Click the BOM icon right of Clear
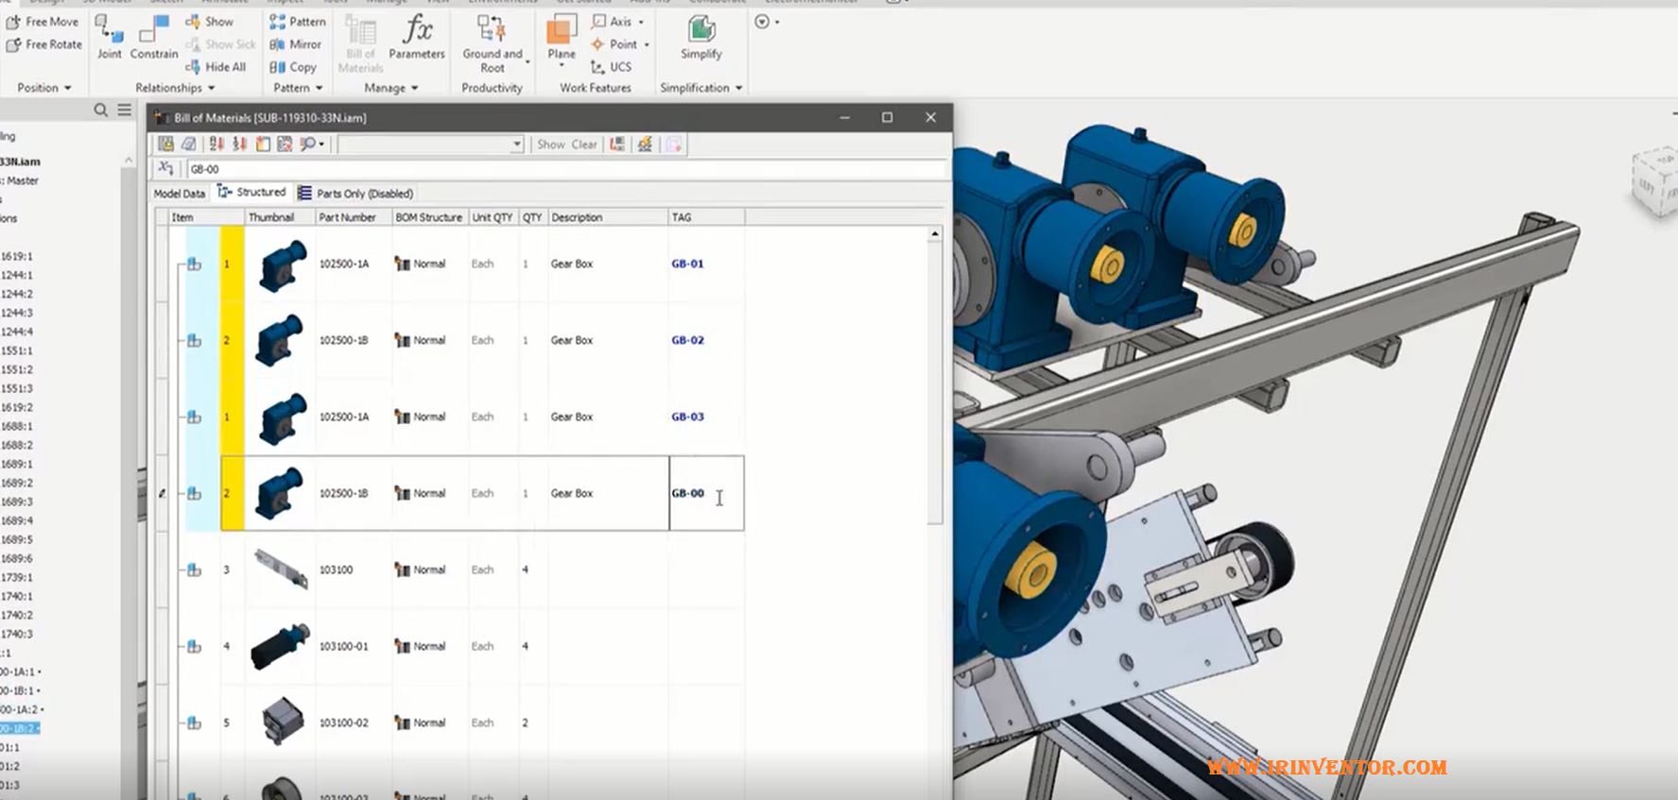 pos(617,144)
